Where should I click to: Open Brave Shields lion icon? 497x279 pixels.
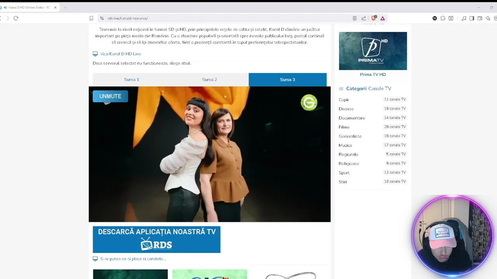pos(374,18)
